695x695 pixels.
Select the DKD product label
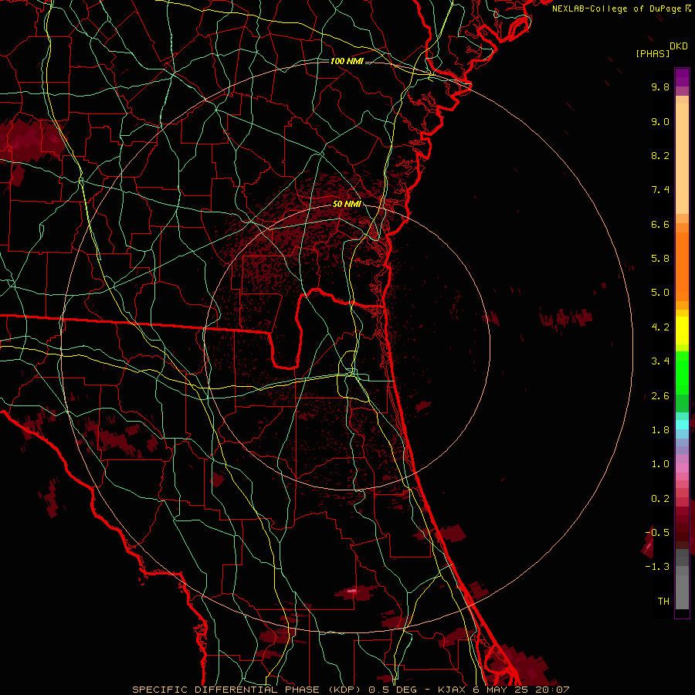(x=679, y=46)
